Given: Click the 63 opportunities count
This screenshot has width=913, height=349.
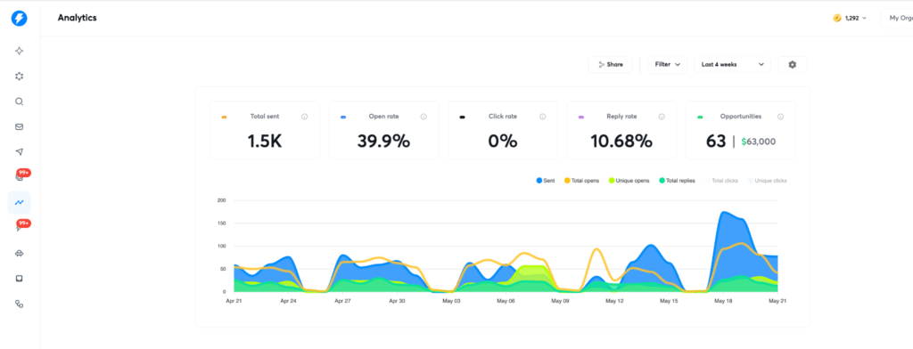Looking at the screenshot, I should 716,142.
